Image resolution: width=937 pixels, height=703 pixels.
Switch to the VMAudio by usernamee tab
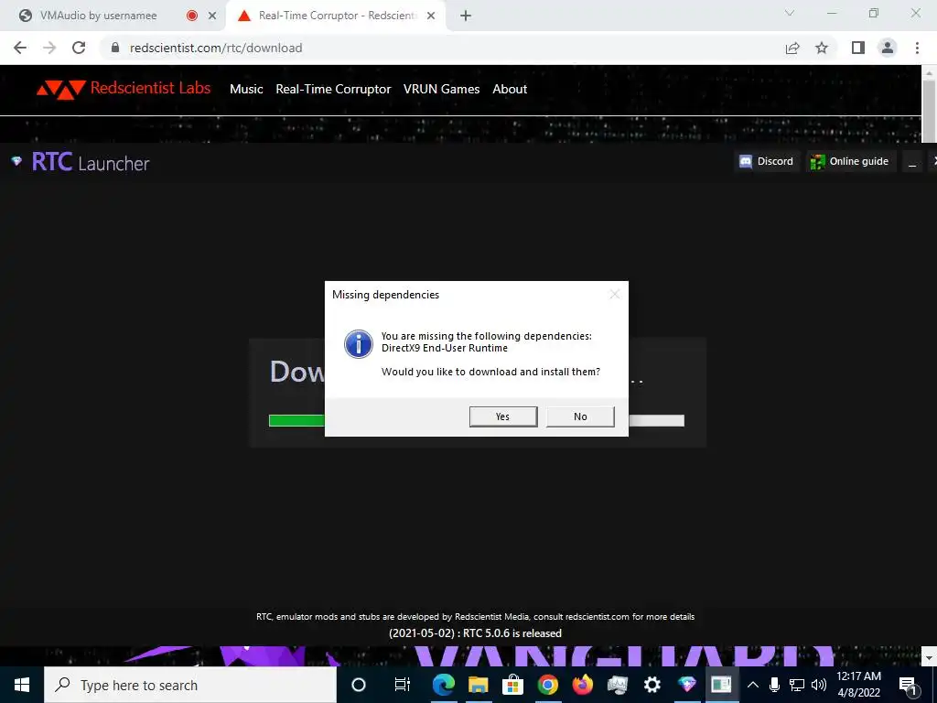(99, 16)
